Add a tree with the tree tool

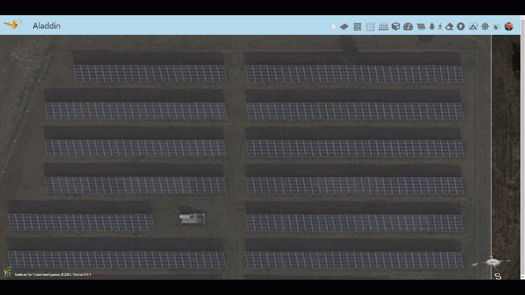432,27
